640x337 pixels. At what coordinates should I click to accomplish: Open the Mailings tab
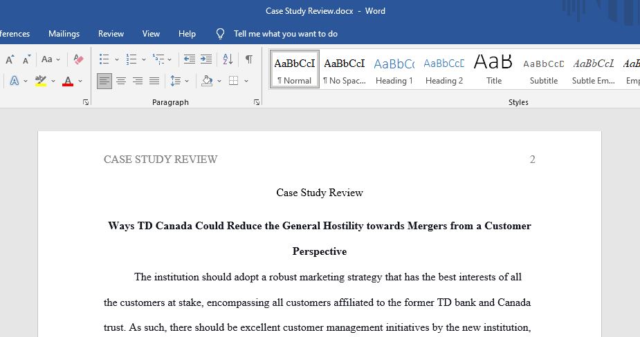(64, 34)
